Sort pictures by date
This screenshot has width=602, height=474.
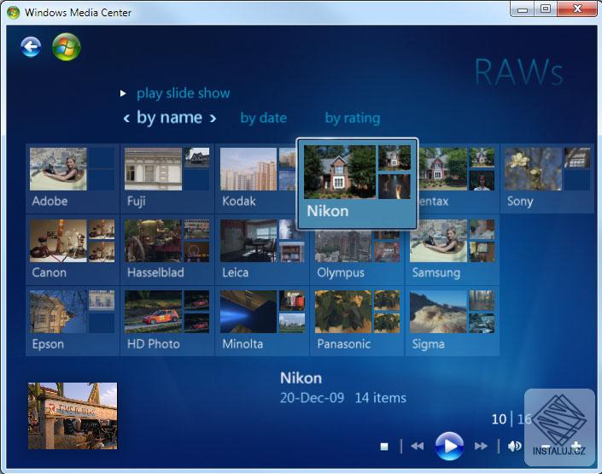(263, 118)
